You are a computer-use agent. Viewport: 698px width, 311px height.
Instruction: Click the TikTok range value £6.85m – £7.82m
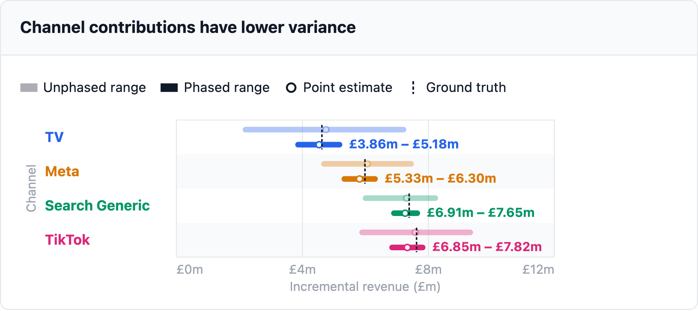[x=487, y=247]
